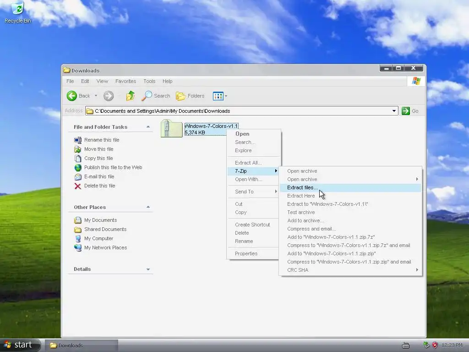
Task: Expand the Details panel
Action: point(148,269)
